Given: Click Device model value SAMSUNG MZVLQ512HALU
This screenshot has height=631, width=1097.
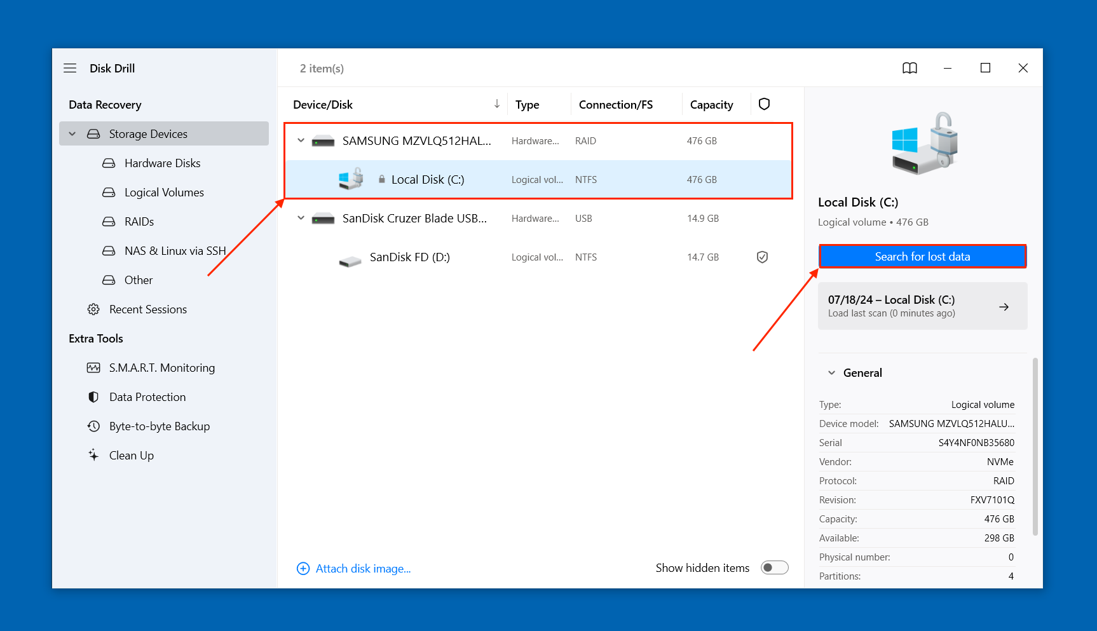Looking at the screenshot, I should pyautogui.click(x=951, y=424).
